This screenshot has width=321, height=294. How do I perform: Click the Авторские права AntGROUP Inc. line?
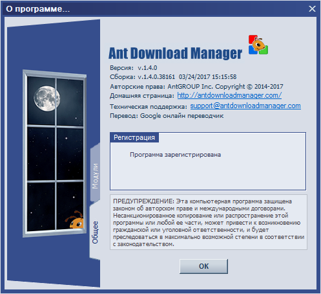pos(196,87)
